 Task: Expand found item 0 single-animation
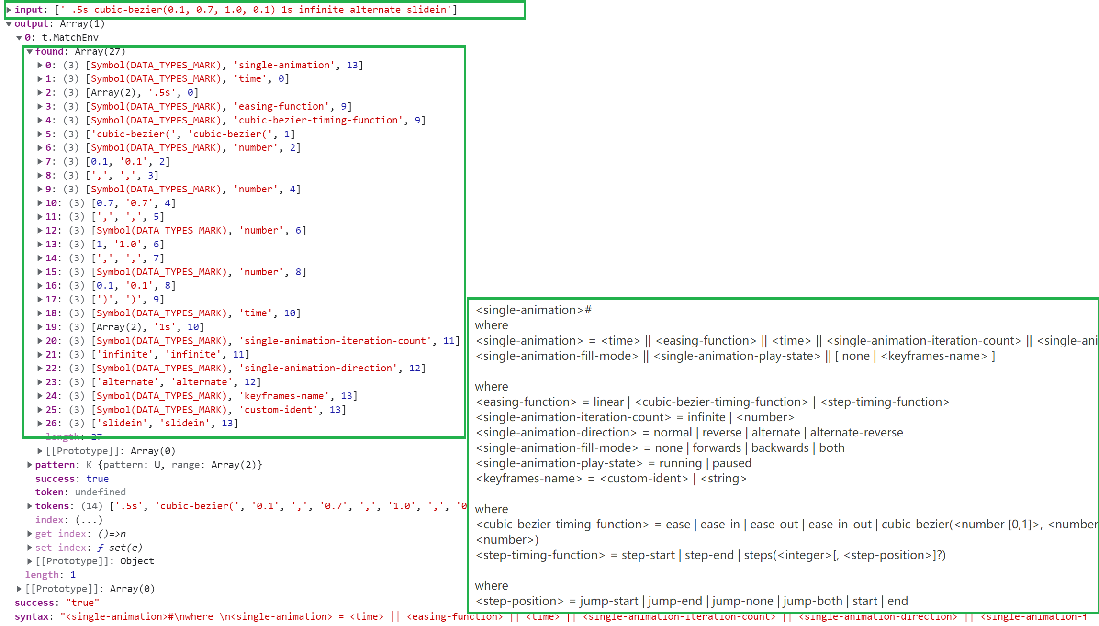point(40,65)
